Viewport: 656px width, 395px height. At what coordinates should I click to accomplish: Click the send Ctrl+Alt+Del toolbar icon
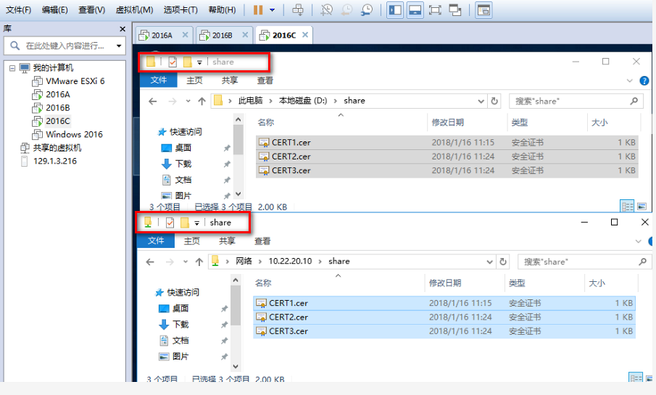[298, 10]
